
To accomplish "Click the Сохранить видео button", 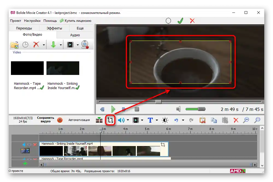I will (x=46, y=120).
